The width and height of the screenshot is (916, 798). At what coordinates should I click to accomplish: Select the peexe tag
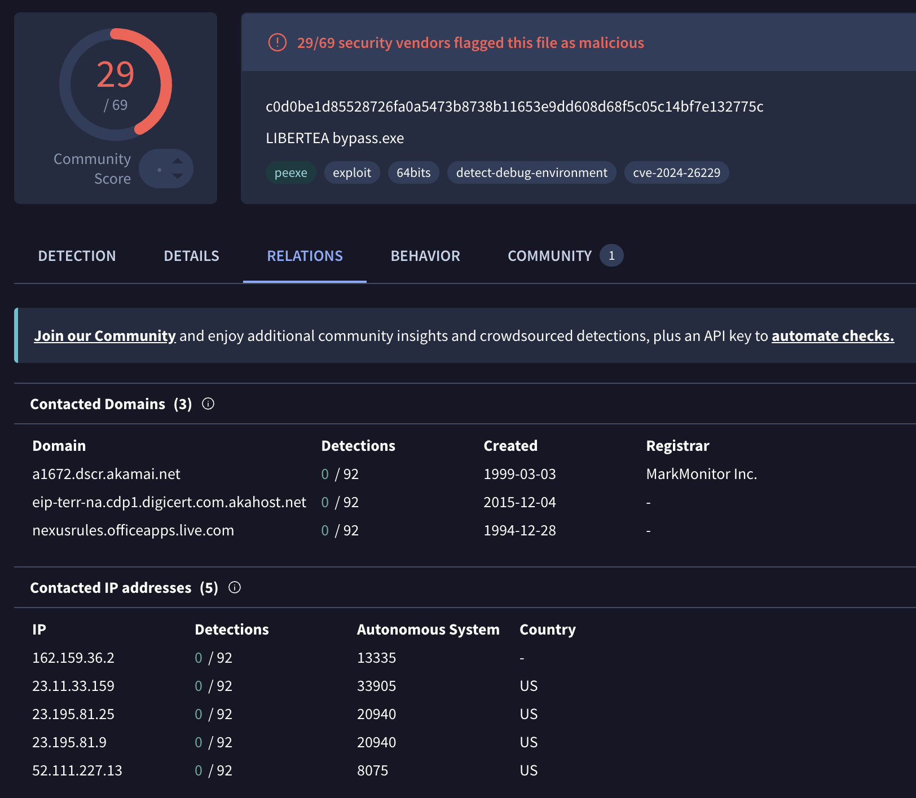pyautogui.click(x=291, y=172)
